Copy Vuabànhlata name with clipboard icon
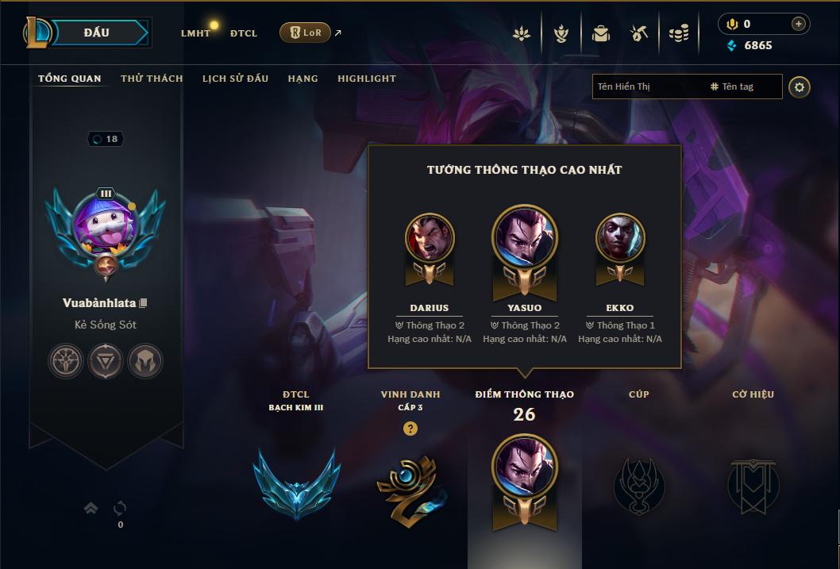Viewport: 840px width, 569px height. click(x=143, y=303)
